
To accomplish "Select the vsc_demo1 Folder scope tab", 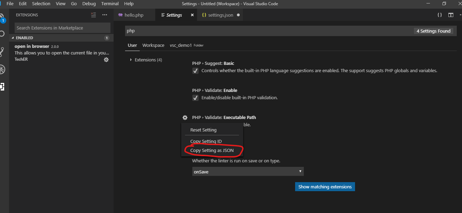I will tap(186, 45).
